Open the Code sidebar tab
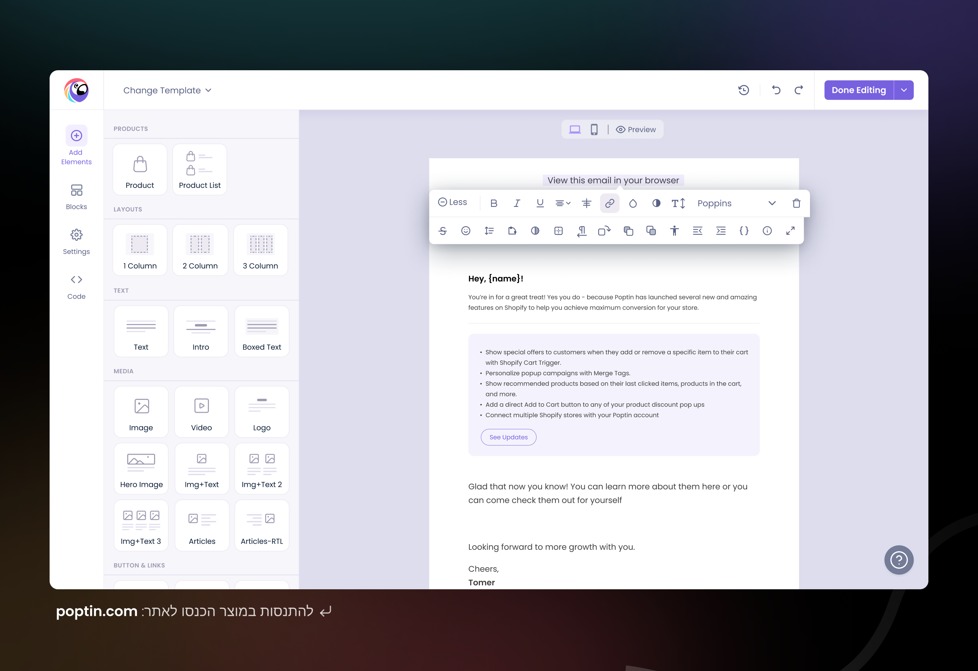978x671 pixels. [76, 287]
